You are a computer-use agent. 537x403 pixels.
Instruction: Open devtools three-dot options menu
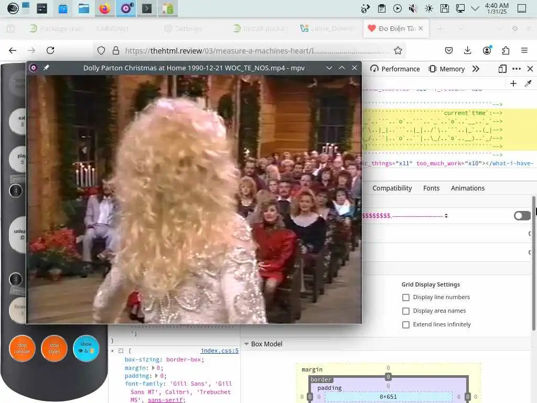pyautogui.click(x=517, y=69)
